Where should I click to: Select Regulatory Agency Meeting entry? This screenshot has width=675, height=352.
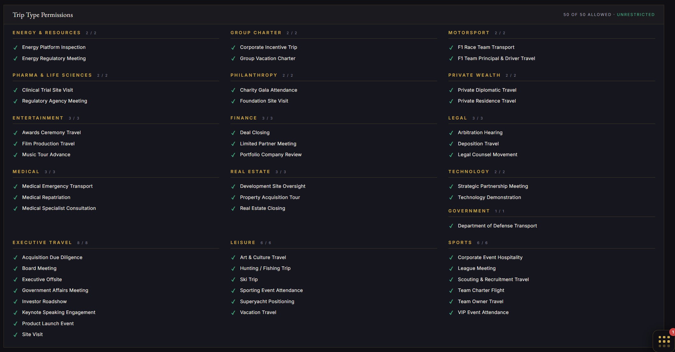[x=55, y=101]
